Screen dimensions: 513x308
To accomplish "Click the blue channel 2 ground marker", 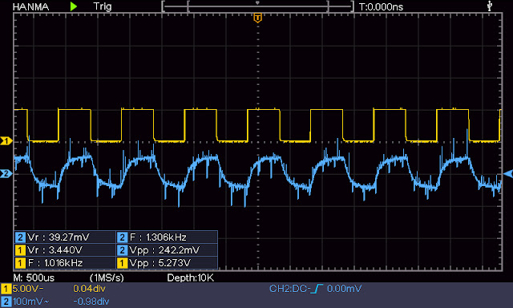I will click(x=6, y=173).
